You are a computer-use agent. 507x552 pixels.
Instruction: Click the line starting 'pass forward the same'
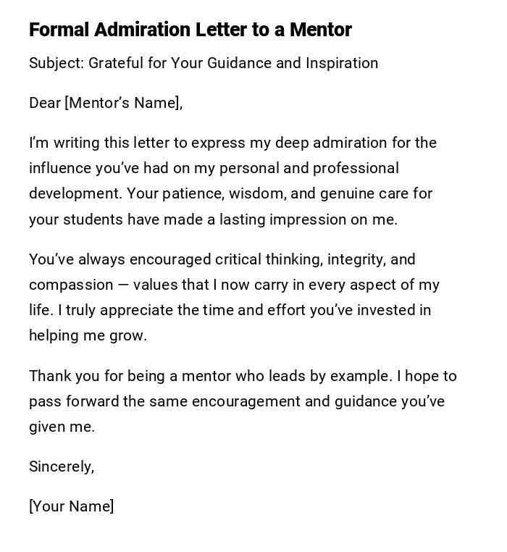tap(236, 401)
